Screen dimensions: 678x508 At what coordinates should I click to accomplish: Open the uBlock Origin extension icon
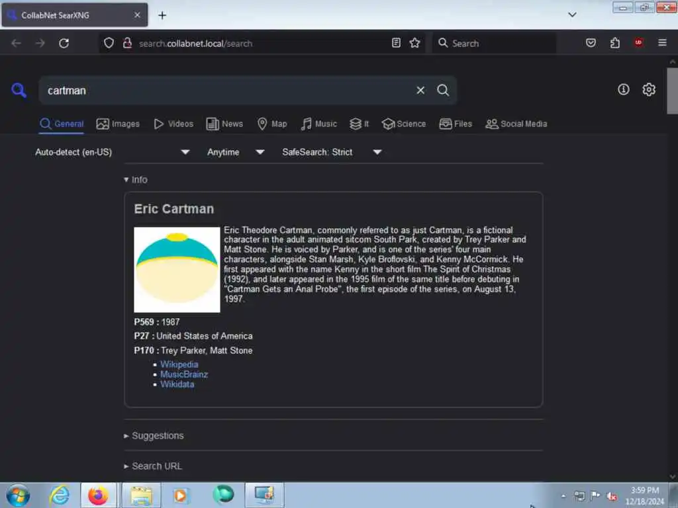pos(639,42)
